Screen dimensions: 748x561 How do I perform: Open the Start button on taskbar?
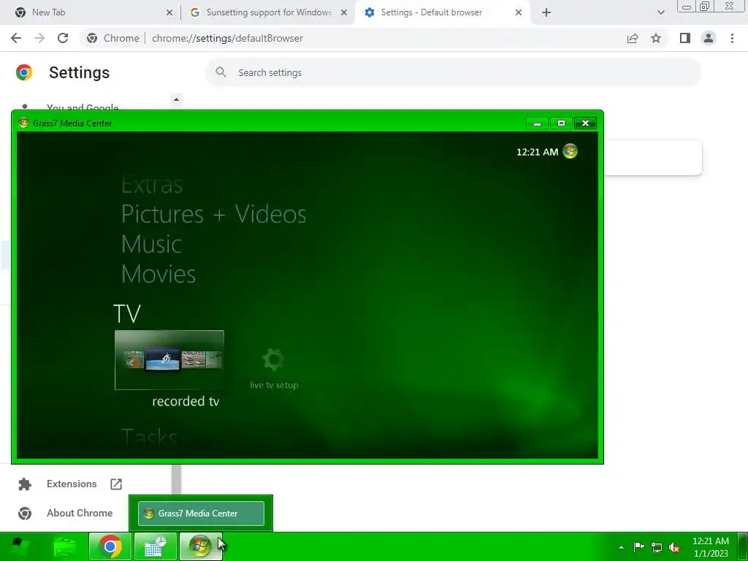click(18, 546)
